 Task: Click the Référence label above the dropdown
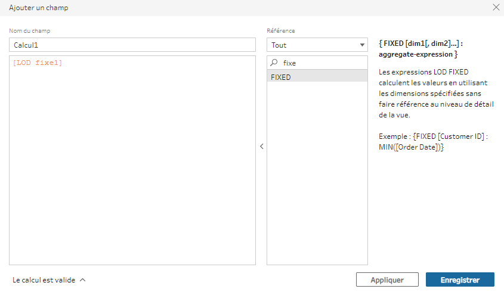(280, 30)
